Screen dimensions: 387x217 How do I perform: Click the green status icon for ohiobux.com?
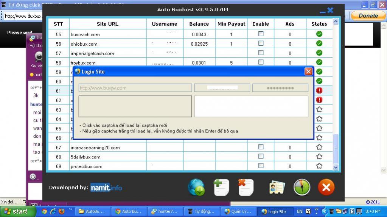tap(319, 43)
